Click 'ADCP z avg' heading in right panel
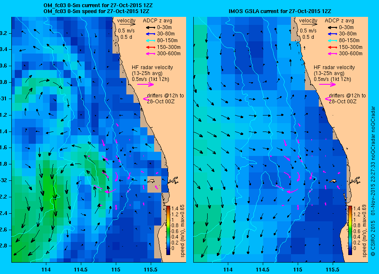379x274 pixels. click(339, 21)
